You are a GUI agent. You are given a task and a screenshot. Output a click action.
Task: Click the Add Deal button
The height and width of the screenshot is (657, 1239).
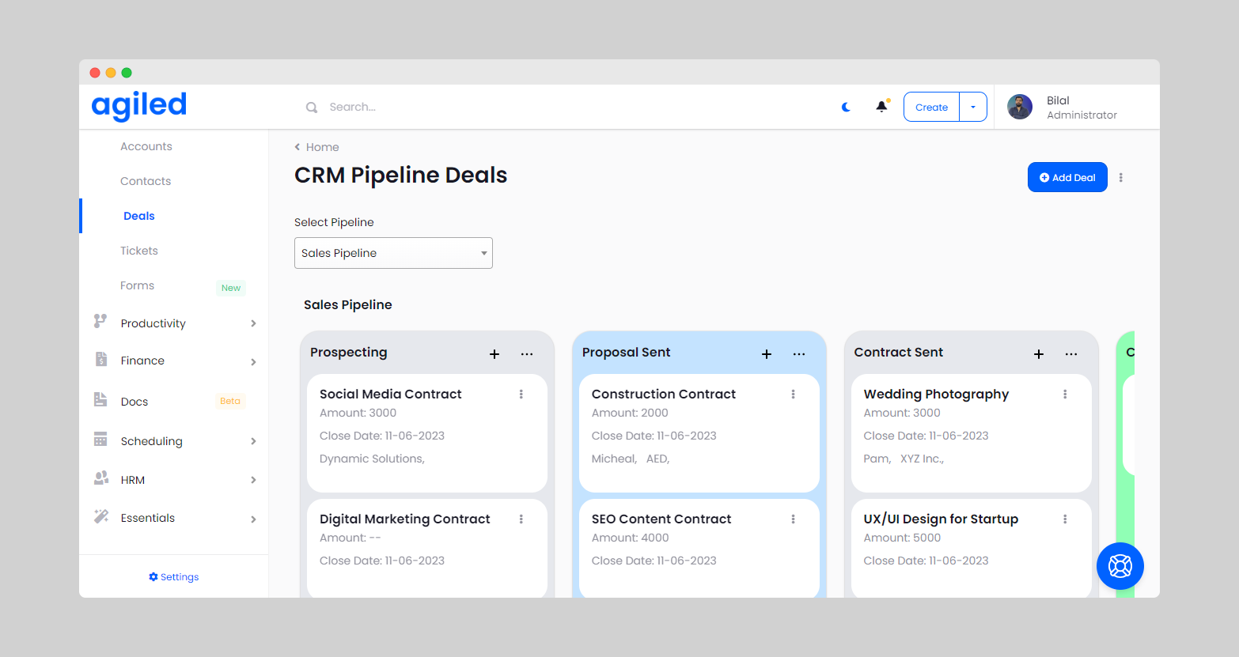[x=1067, y=178]
